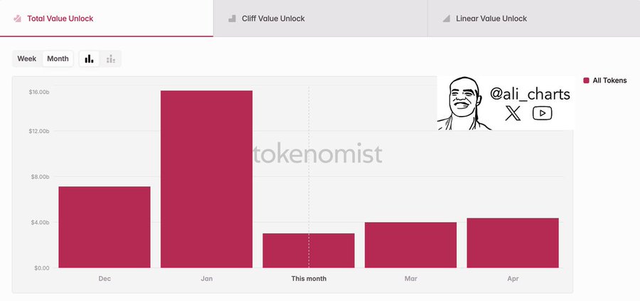Switch to Linear Value Unlock tab
The width and height of the screenshot is (640, 301).
[x=491, y=19]
